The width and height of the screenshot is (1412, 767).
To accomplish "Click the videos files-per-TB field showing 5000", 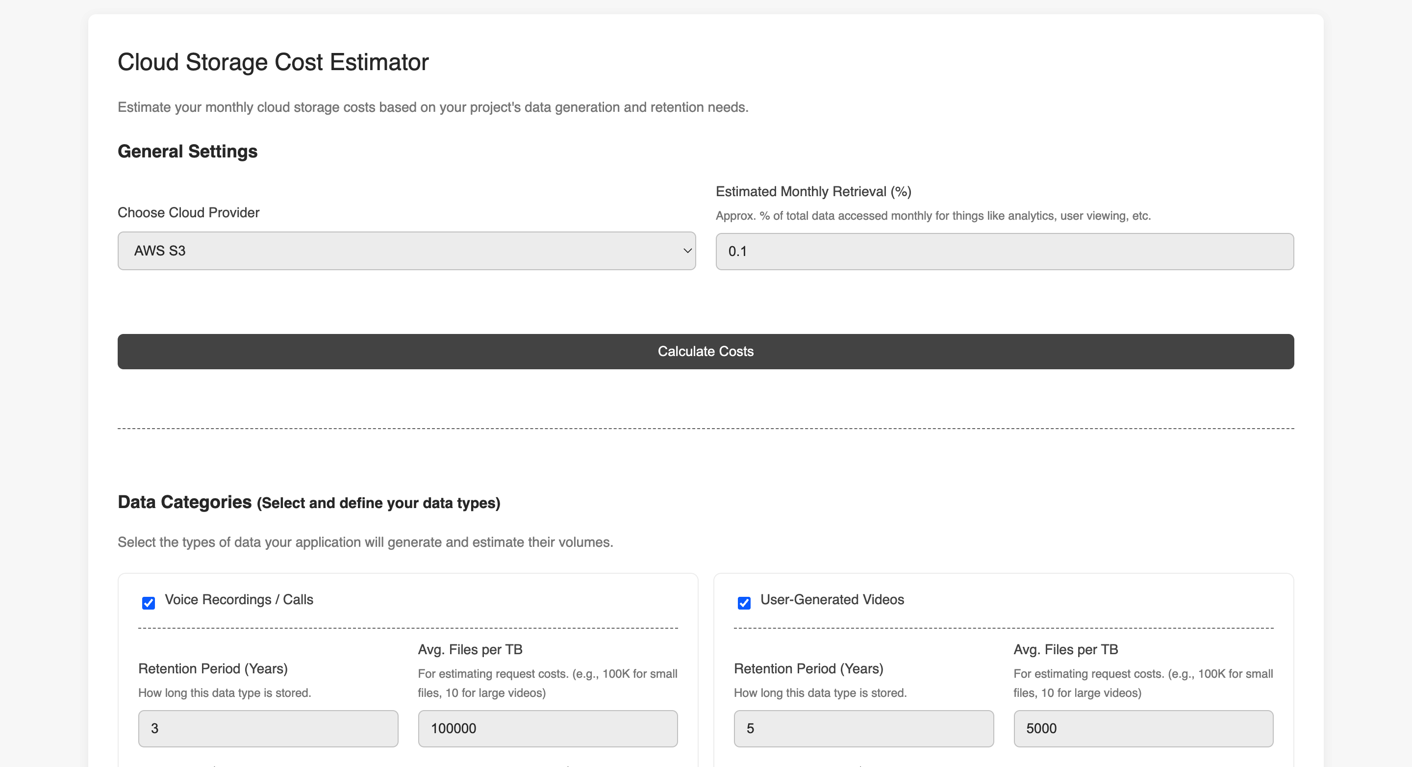I will click(1143, 729).
